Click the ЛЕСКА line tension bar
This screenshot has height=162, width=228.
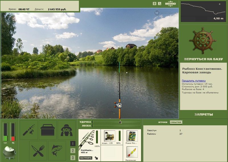(x=117, y=126)
